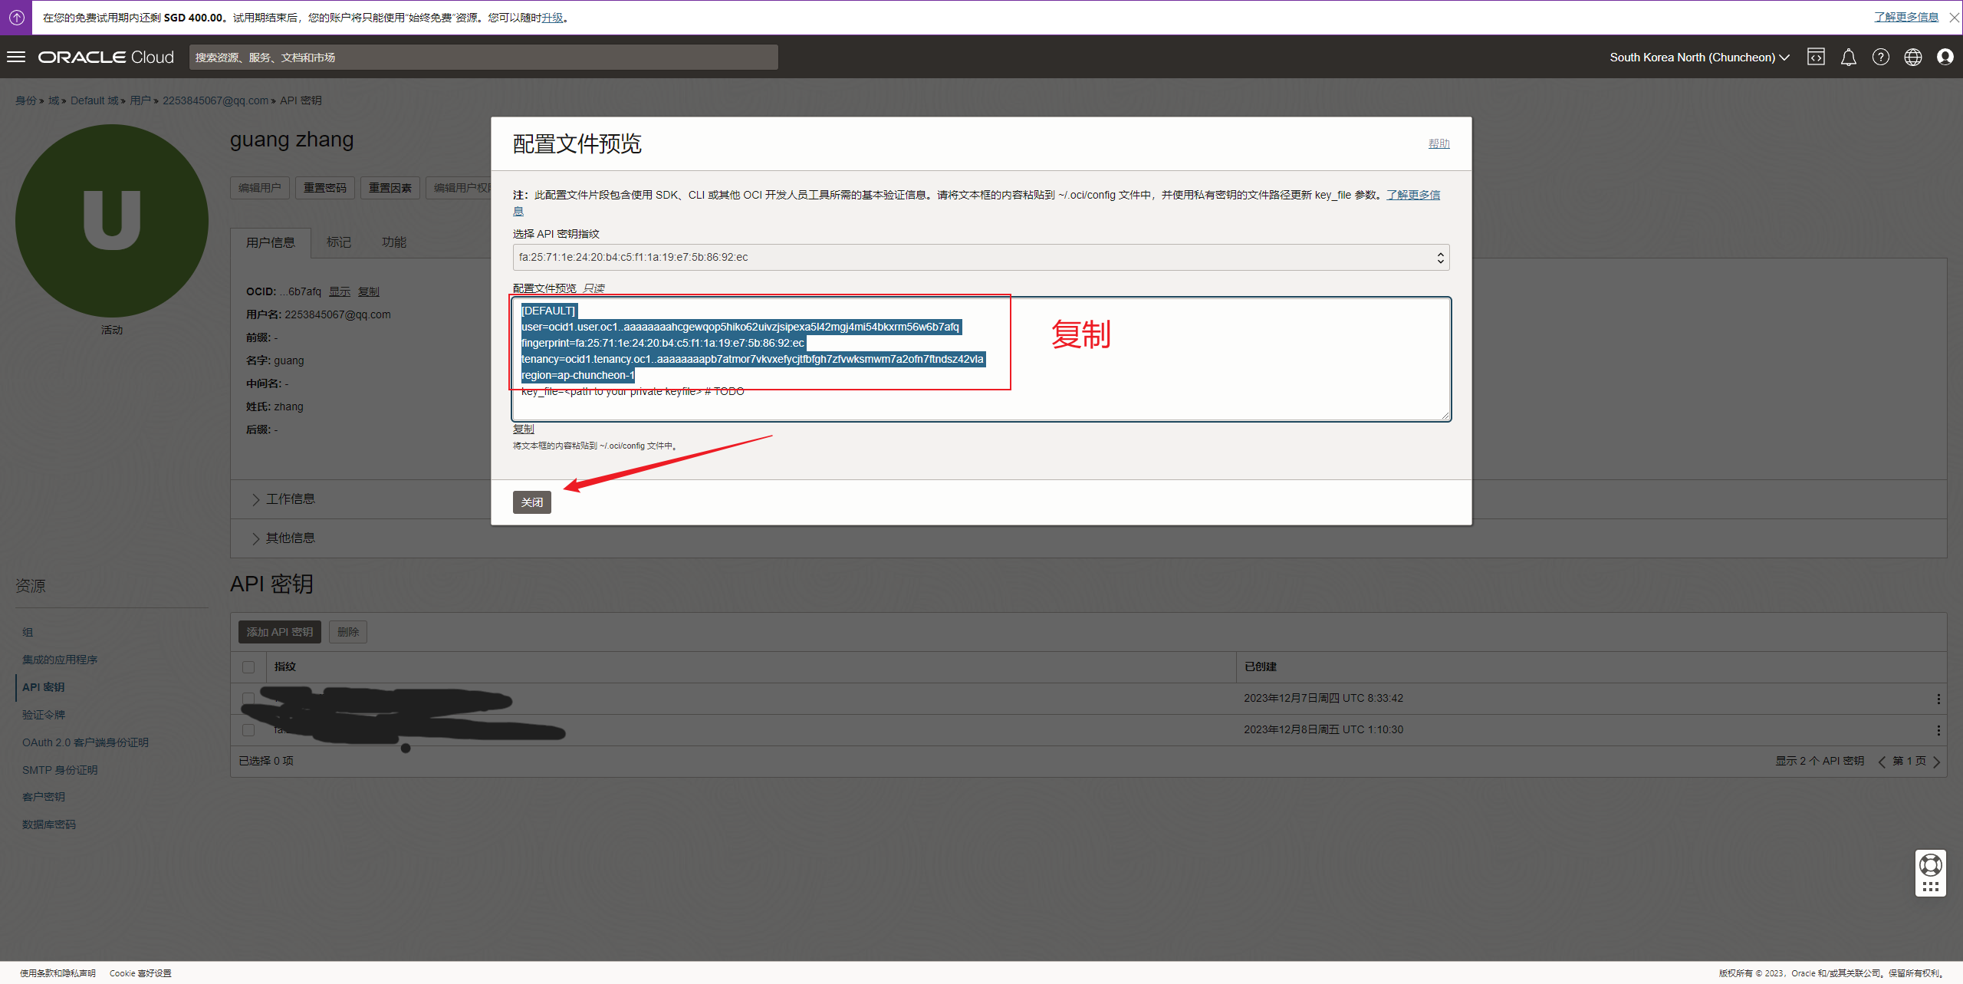Screen dimensions: 1963x984
Task: Click the lifebuoy support widget icon
Action: (1930, 865)
